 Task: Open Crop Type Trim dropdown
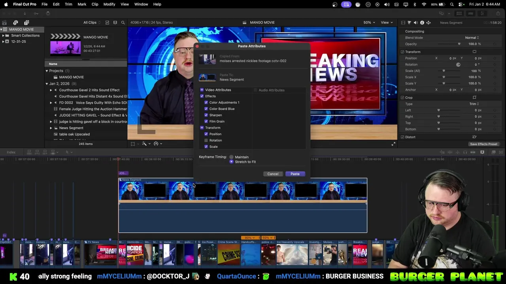[x=474, y=104]
